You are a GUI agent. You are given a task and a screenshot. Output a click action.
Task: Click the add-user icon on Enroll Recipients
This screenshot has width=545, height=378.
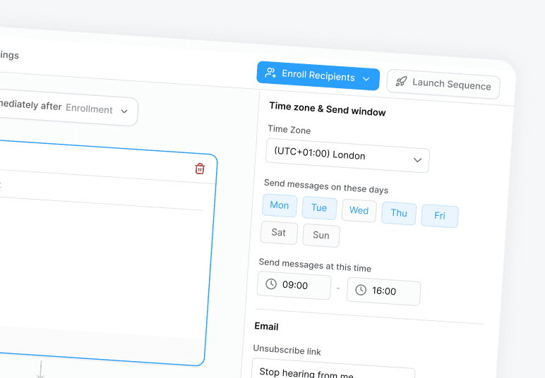click(x=270, y=73)
